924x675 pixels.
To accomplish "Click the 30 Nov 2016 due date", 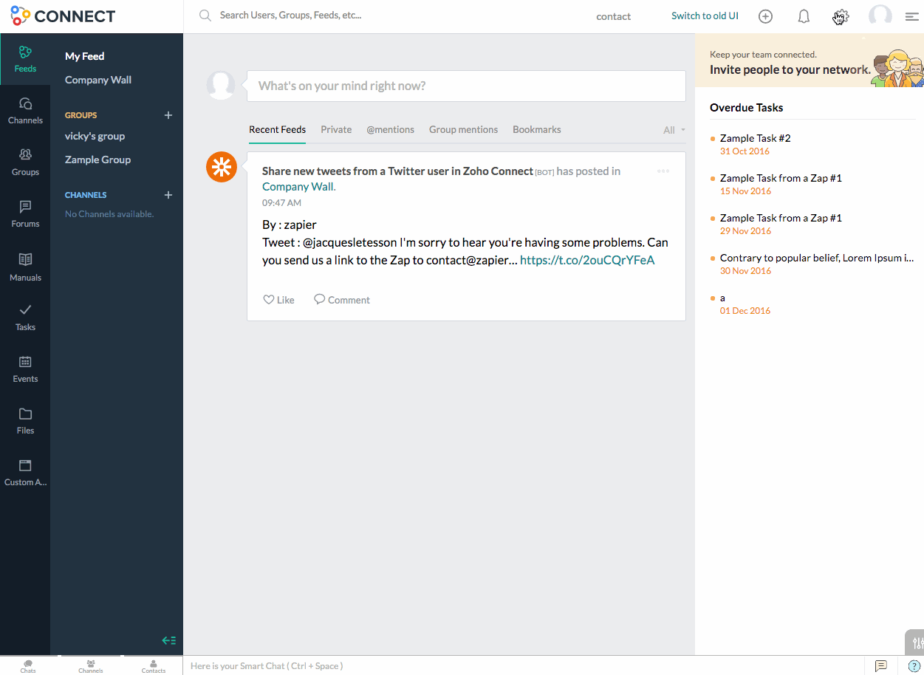I will pos(745,271).
